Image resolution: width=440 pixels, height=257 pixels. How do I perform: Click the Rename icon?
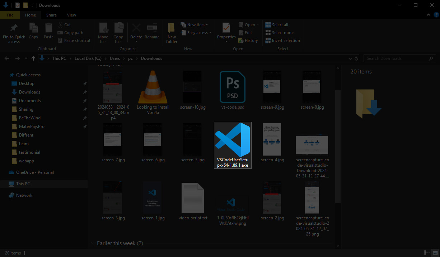tap(152, 28)
